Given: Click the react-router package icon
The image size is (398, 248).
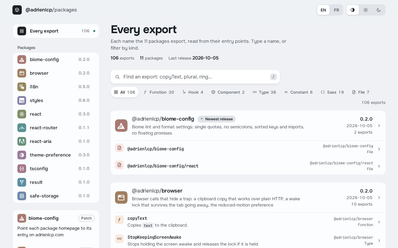Looking at the screenshot, I should [22, 128].
